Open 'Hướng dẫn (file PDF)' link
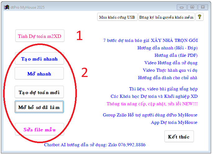Screen dimensions: 212x154 coord(176,55)
